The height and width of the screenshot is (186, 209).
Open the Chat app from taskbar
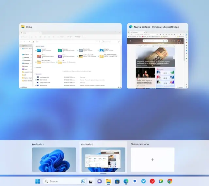pos(100,181)
